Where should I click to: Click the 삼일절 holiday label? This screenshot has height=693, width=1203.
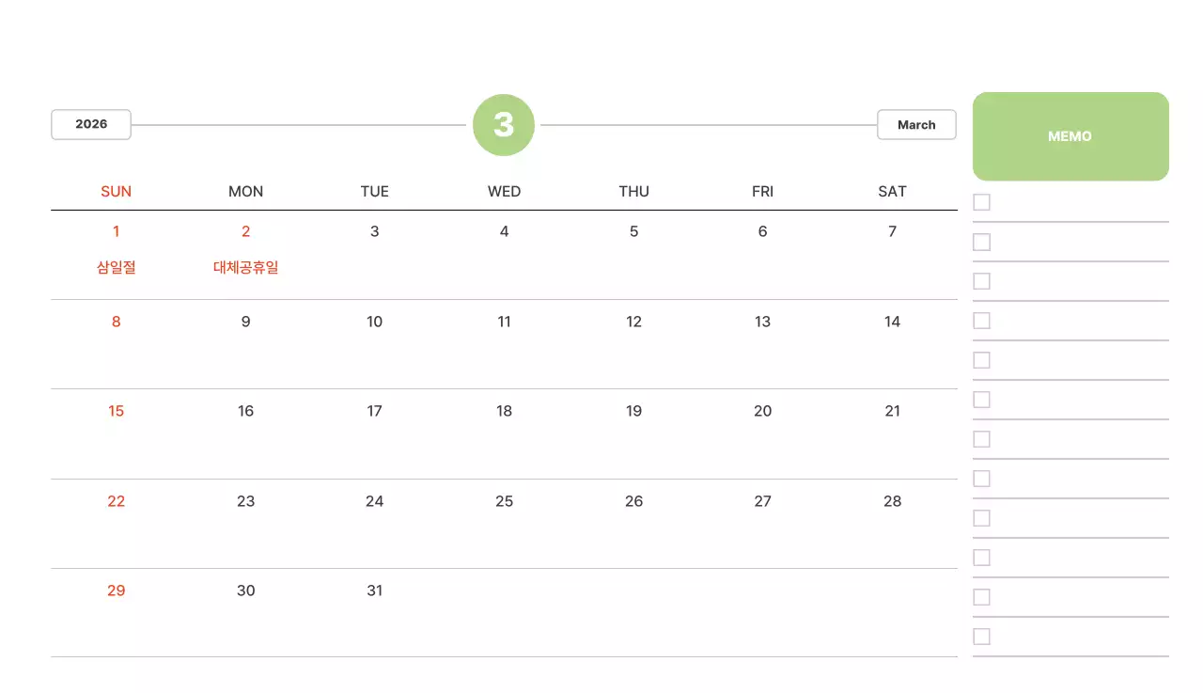tap(117, 267)
